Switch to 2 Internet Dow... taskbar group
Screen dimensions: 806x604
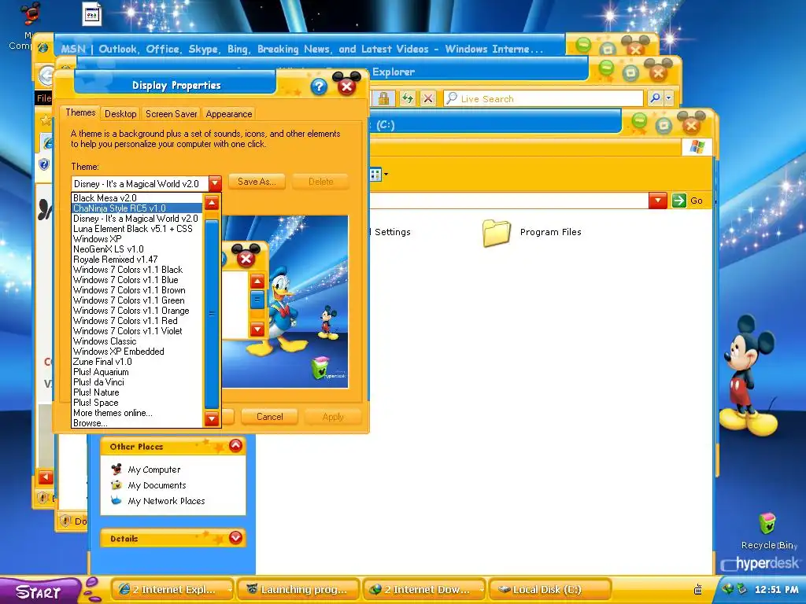pyautogui.click(x=425, y=590)
